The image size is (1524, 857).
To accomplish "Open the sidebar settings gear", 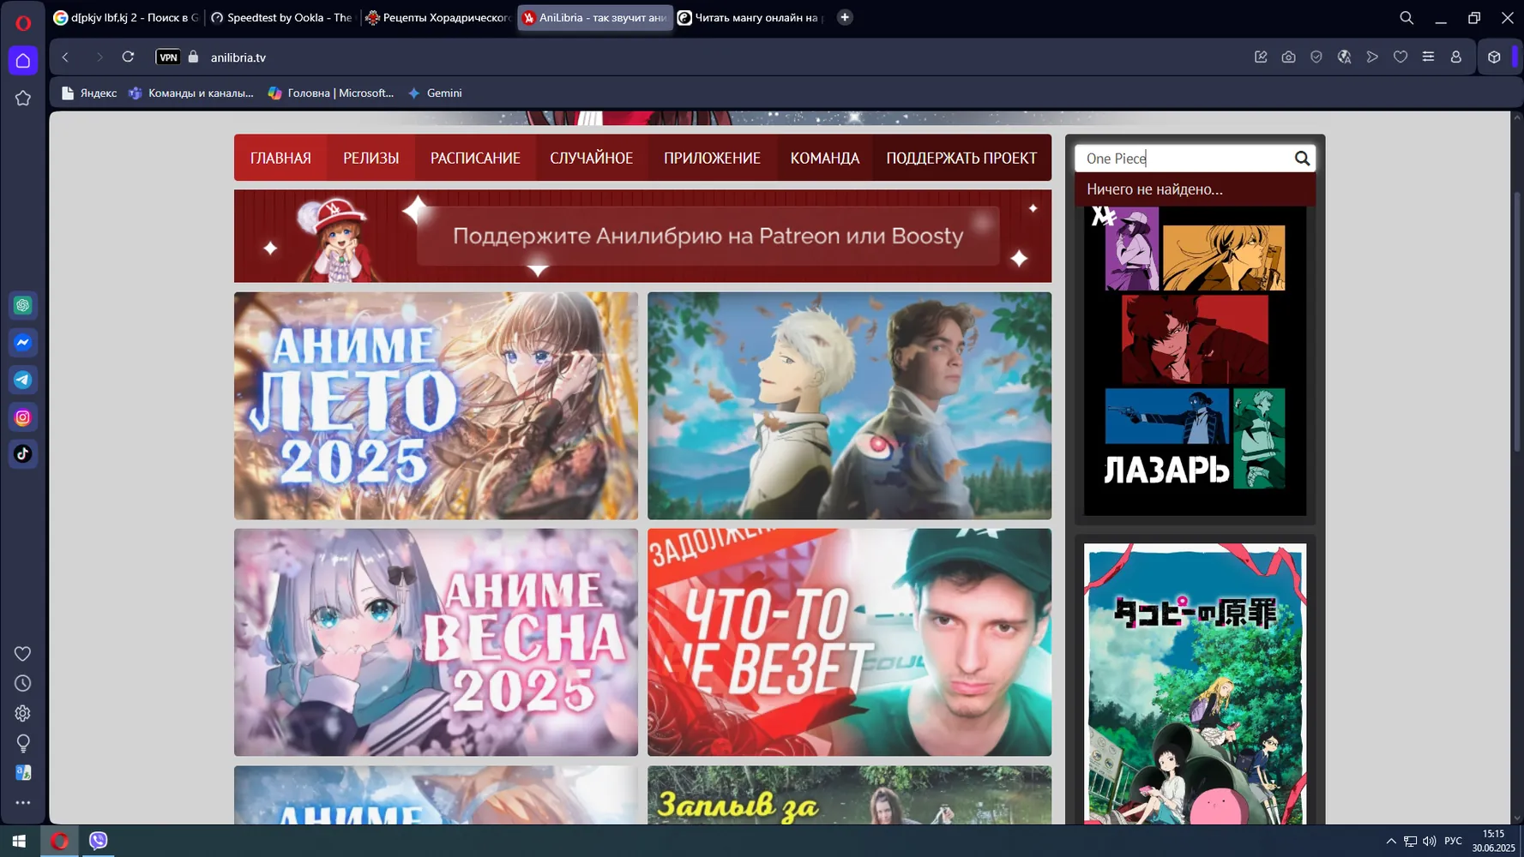I will (23, 713).
